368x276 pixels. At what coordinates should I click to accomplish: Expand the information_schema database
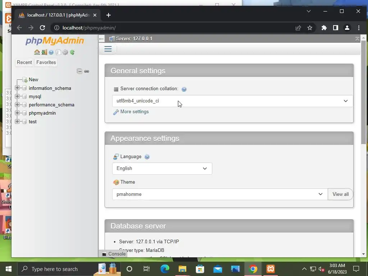(x=17, y=88)
